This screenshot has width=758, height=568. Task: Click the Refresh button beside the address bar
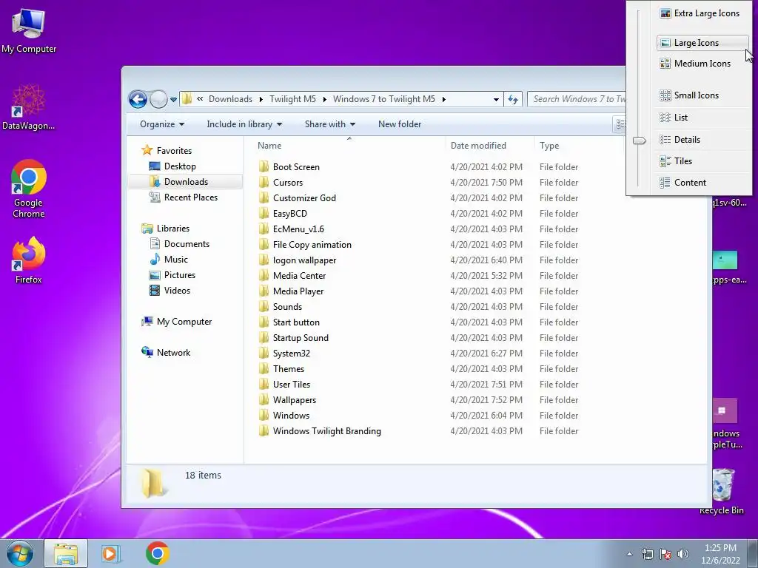click(513, 100)
